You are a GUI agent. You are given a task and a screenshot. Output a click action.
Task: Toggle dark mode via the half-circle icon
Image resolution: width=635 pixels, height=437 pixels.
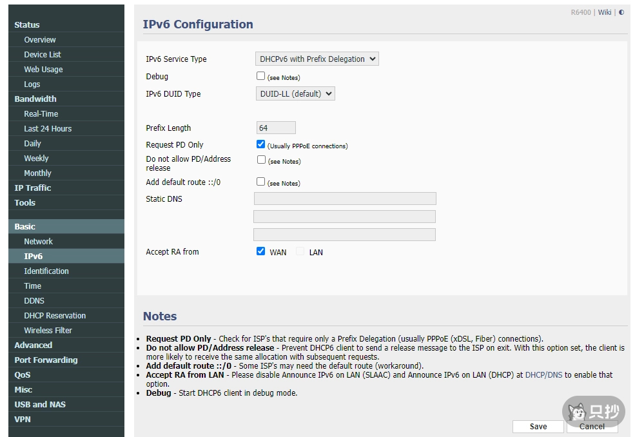[620, 12]
